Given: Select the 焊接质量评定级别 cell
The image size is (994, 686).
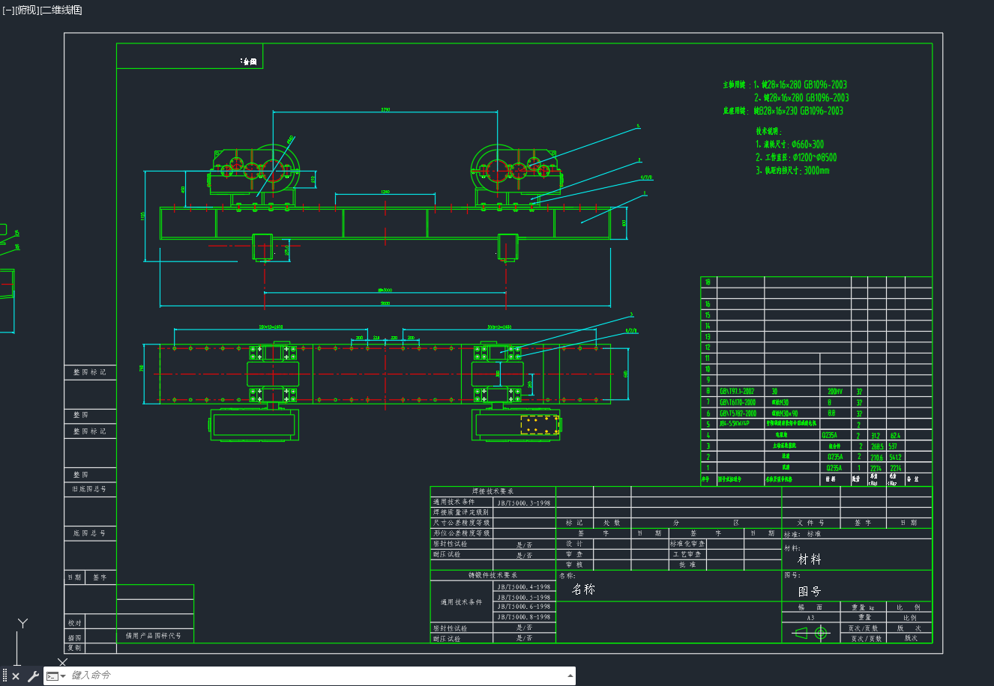Looking at the screenshot, I should click(462, 512).
